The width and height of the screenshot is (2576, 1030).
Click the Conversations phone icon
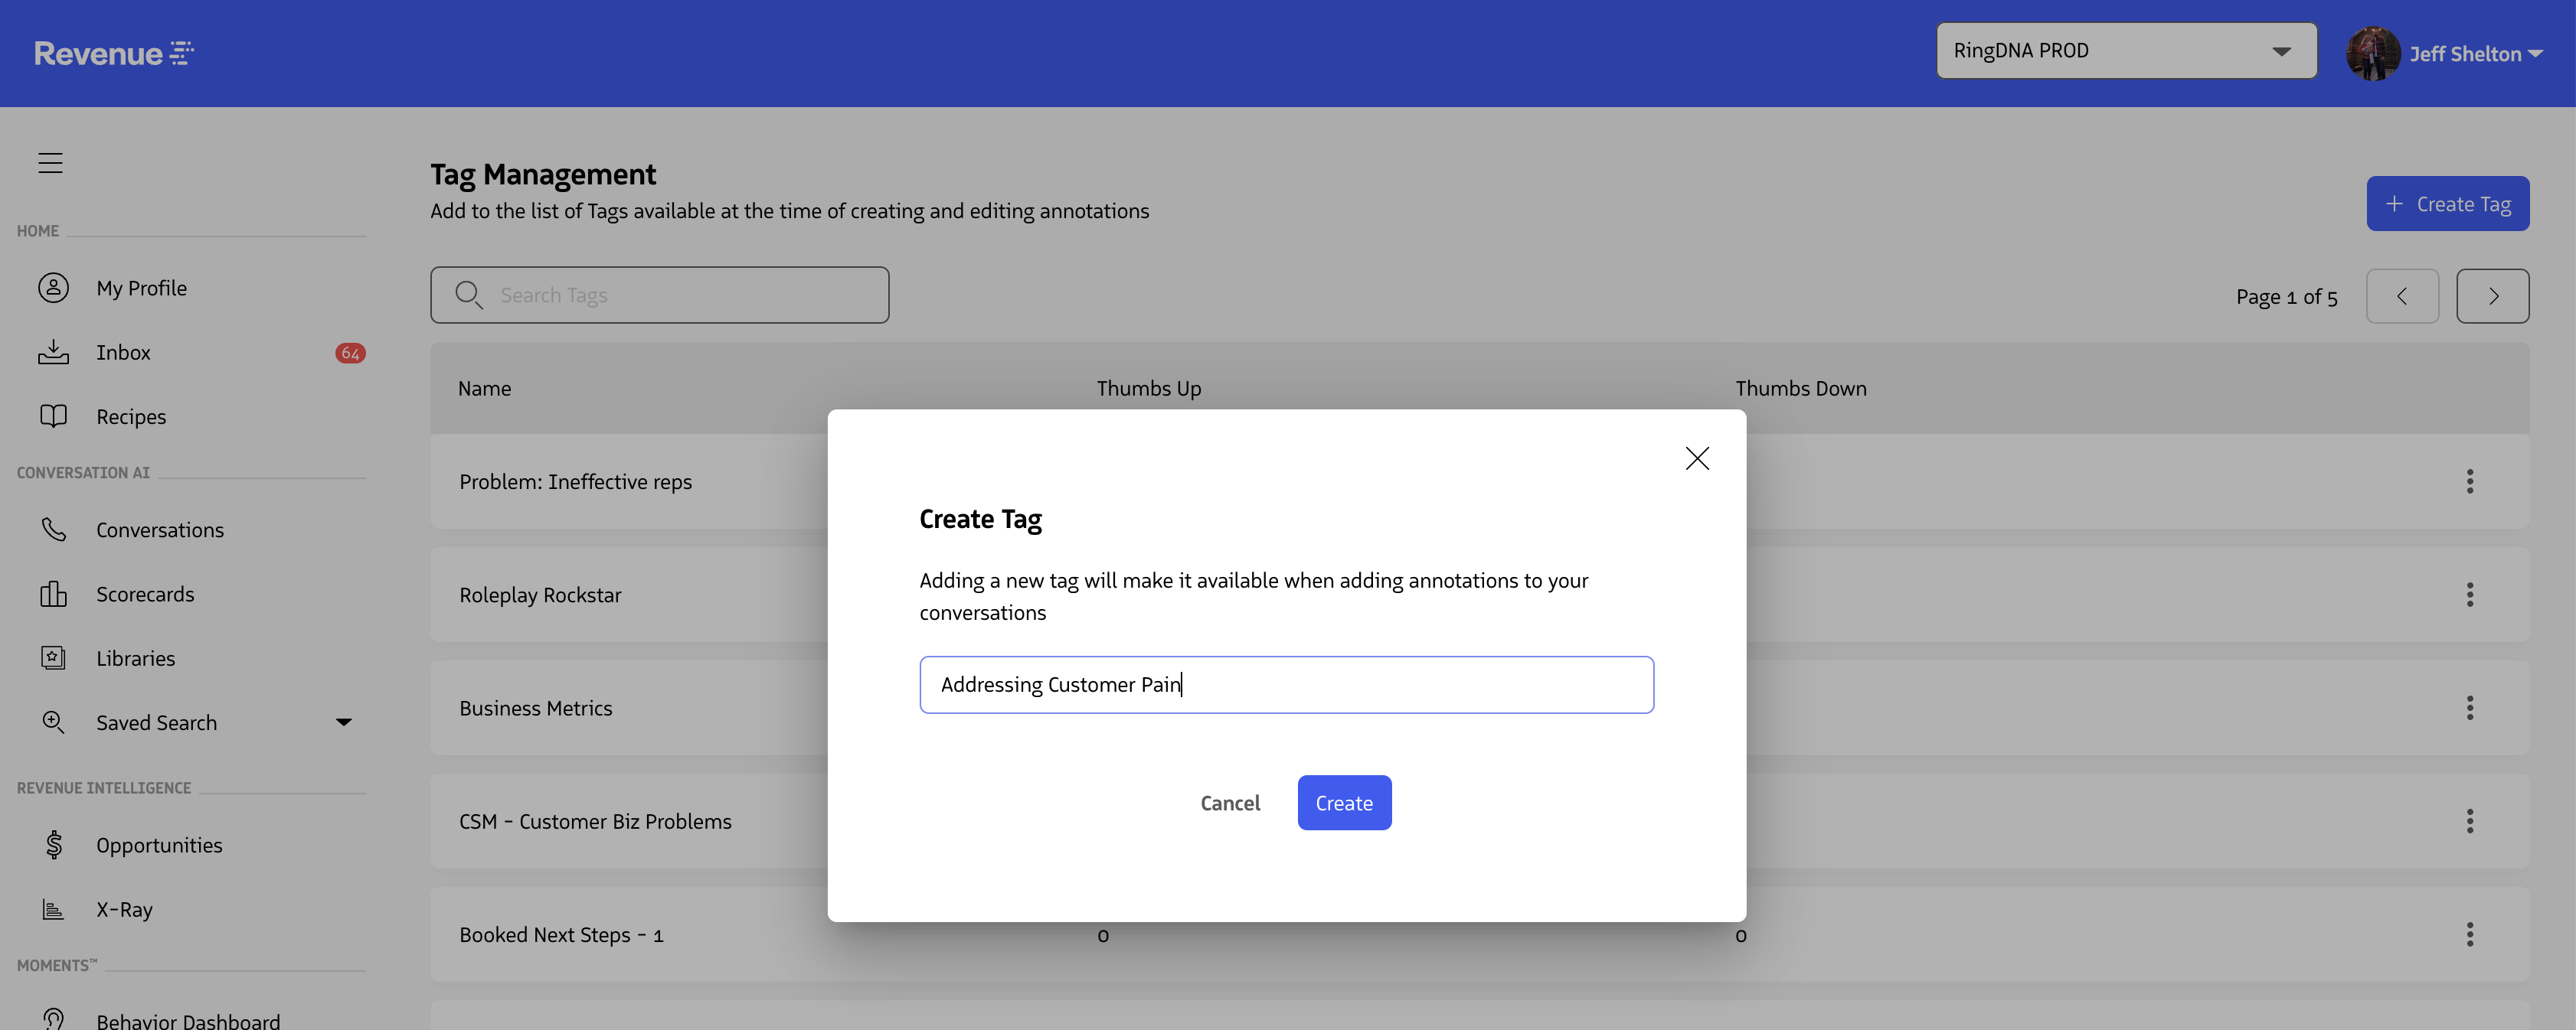tap(53, 530)
